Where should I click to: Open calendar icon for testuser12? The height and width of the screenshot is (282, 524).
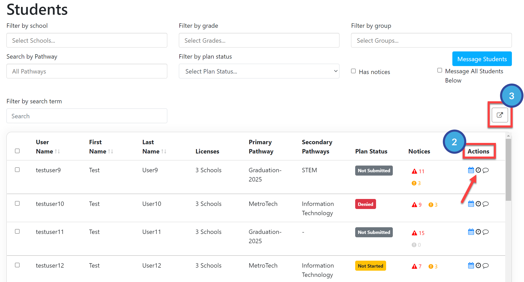(x=471, y=266)
